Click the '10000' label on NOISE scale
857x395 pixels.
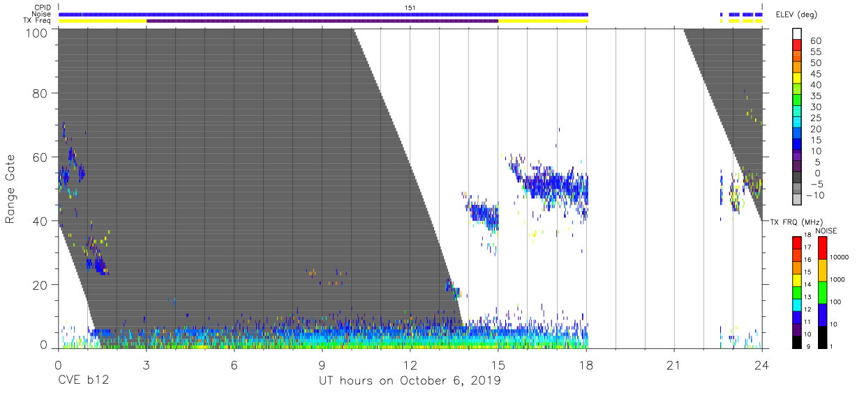point(840,257)
